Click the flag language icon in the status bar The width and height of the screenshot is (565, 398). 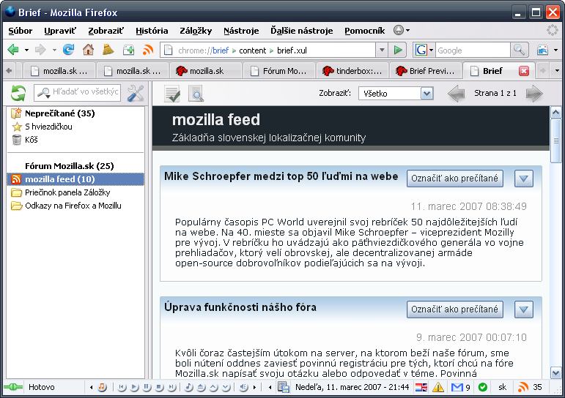coord(421,387)
